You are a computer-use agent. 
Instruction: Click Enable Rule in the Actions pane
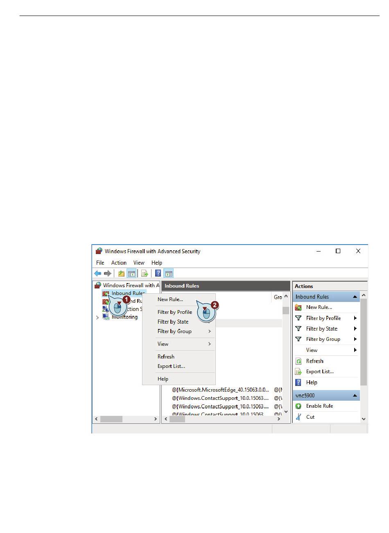(319, 406)
